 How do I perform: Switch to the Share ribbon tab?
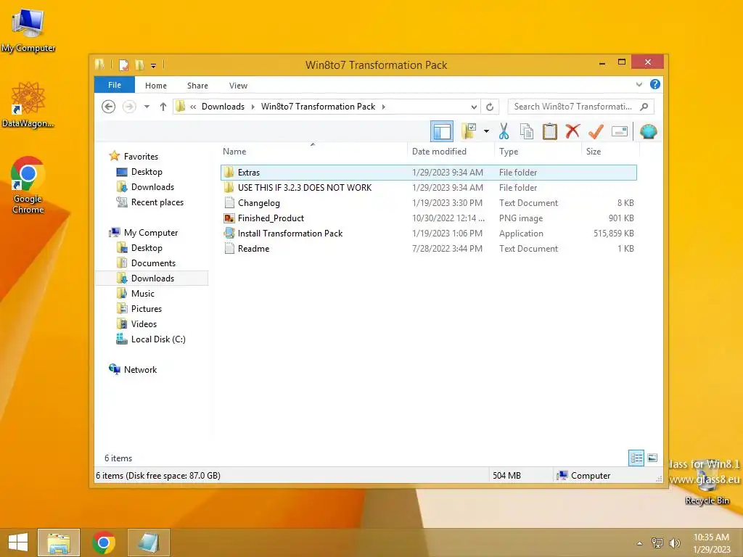point(197,86)
